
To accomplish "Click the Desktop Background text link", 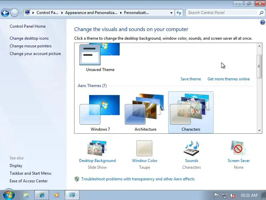I will [97, 161].
